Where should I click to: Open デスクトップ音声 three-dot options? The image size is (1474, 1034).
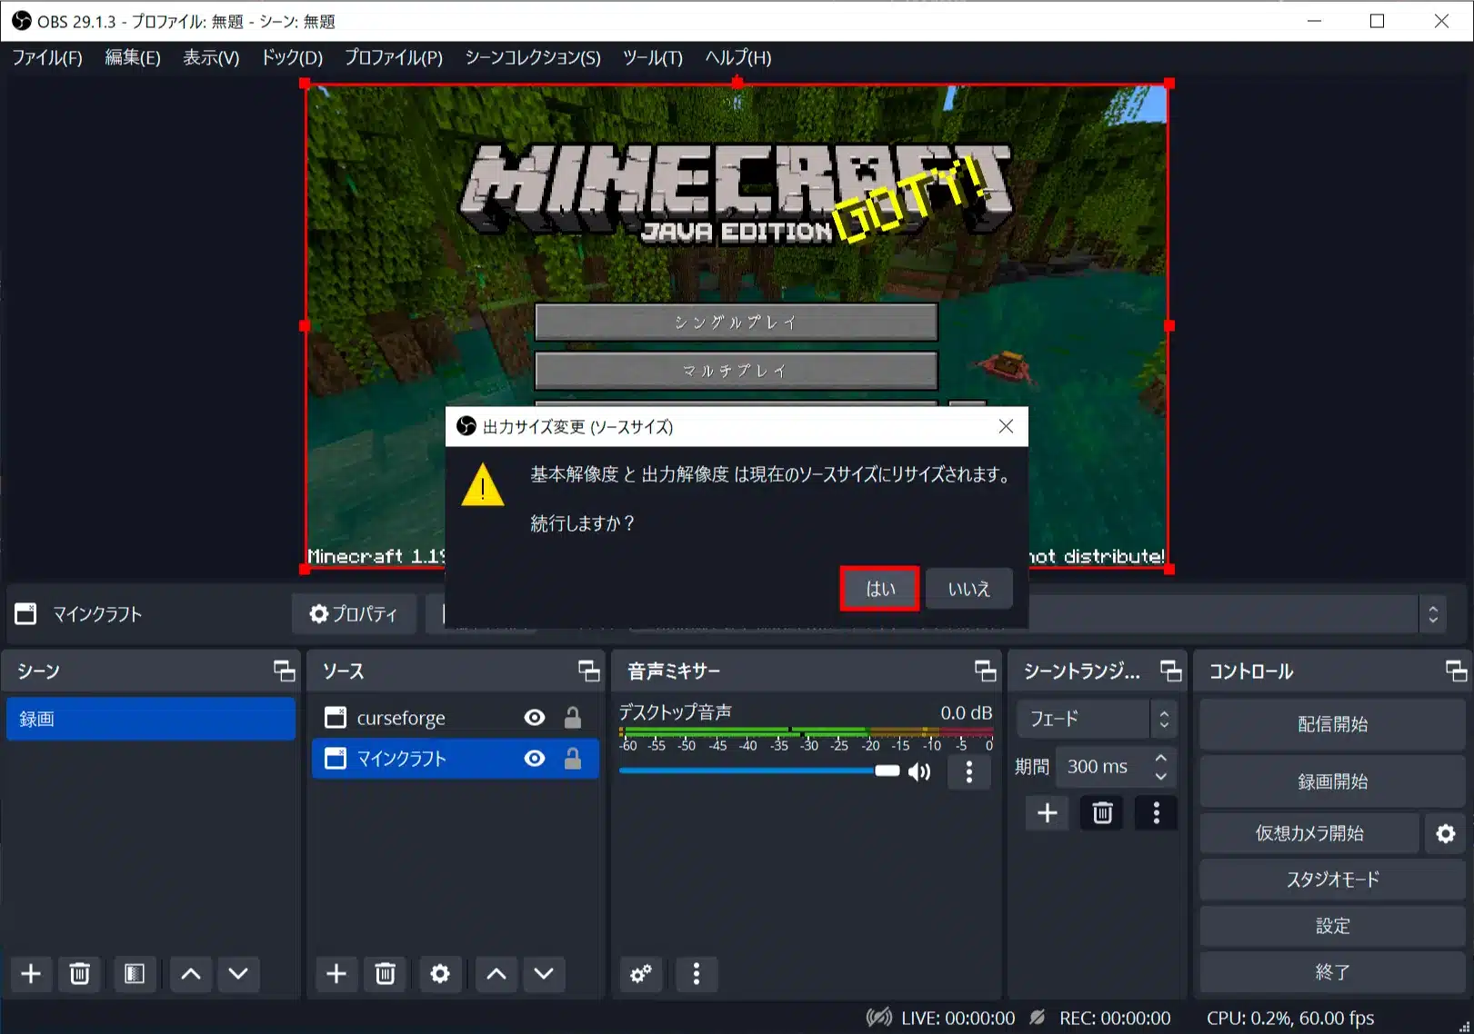[969, 771]
